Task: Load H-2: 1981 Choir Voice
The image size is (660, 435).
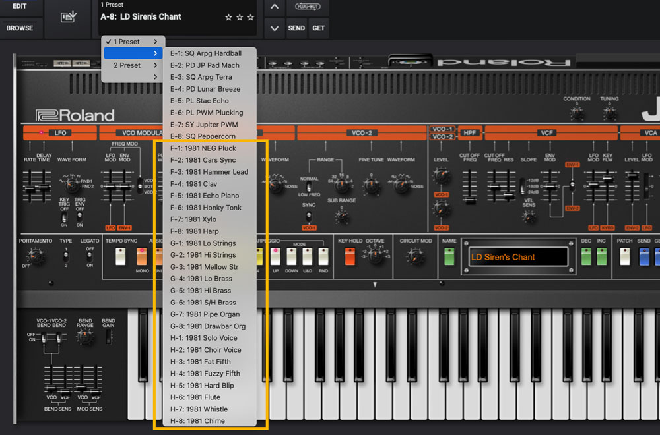Action: click(x=210, y=350)
